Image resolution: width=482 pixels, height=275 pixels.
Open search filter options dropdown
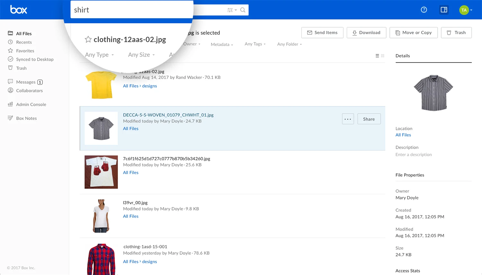click(232, 10)
